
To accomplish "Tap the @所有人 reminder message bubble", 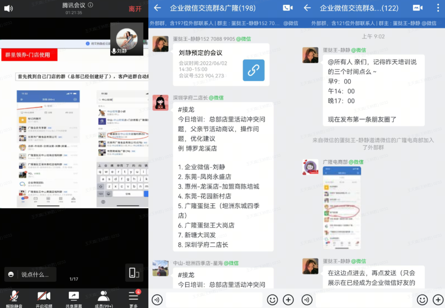I will 374,90.
